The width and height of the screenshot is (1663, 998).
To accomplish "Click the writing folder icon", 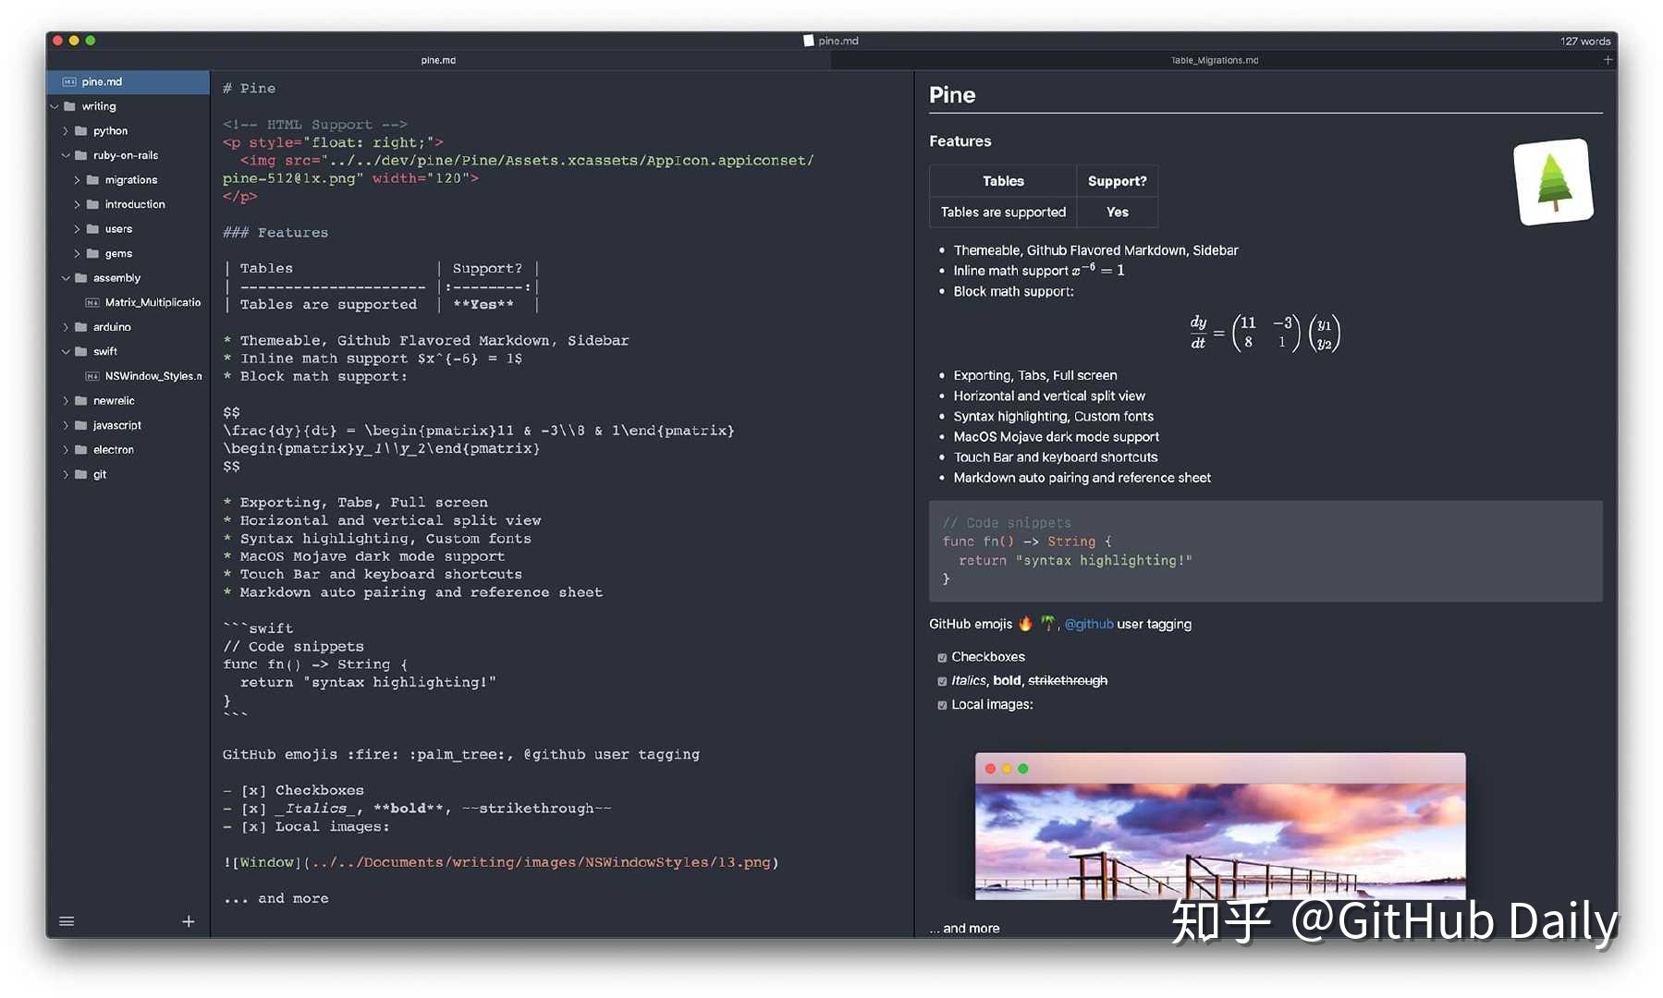I will pyautogui.click(x=71, y=106).
